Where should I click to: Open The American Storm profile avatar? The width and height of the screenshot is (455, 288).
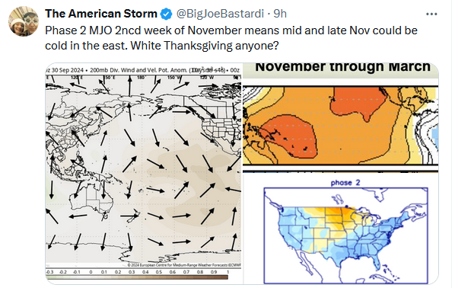(24, 21)
